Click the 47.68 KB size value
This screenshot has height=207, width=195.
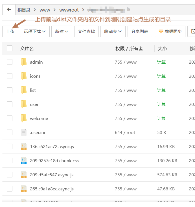(166, 189)
